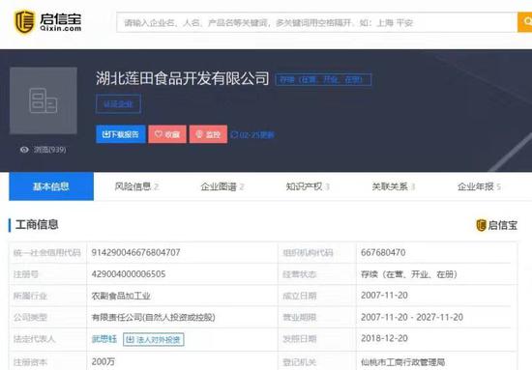Open the 企业年报 tab

tap(479, 186)
